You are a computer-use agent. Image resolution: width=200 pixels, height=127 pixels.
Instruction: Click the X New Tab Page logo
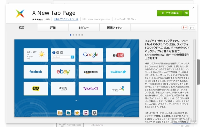click(20, 14)
